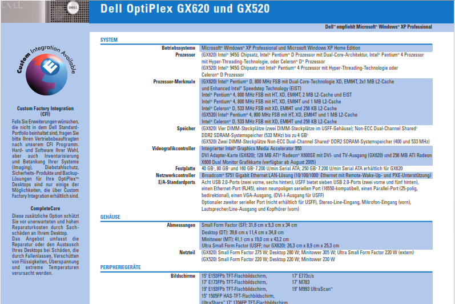Click the 'Netzteil' row label

tap(187, 253)
